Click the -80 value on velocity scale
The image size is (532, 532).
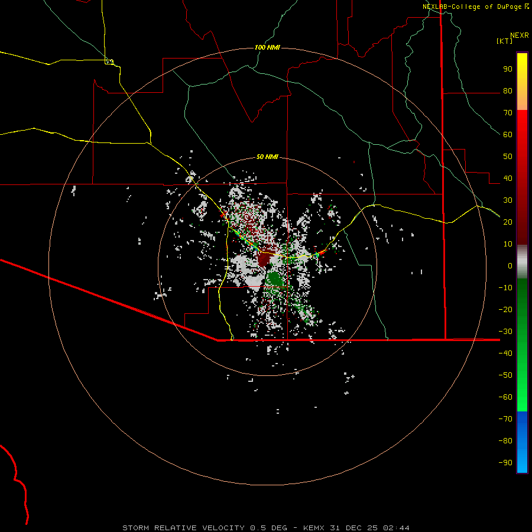click(x=505, y=441)
